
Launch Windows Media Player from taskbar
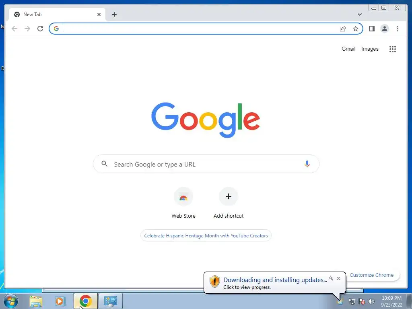[x=60, y=301]
